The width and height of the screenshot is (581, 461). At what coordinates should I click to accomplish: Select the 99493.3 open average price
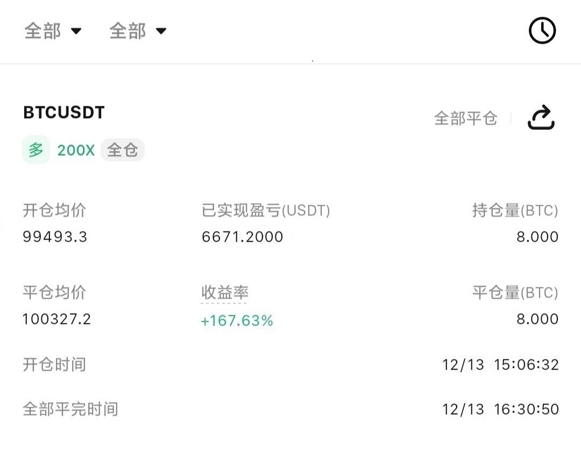click(55, 237)
